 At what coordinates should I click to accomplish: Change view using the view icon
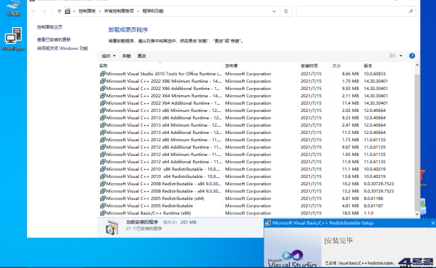[x=393, y=56]
